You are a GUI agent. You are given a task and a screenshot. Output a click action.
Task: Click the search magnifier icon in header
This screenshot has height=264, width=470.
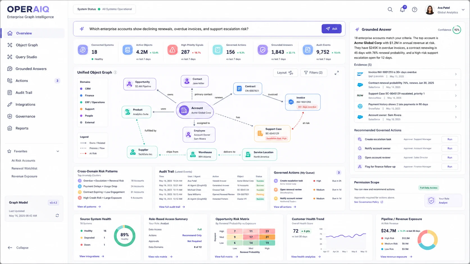[390, 10]
